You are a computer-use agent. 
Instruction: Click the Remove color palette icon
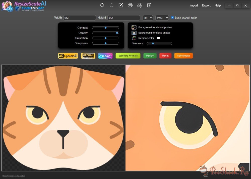tap(134, 38)
